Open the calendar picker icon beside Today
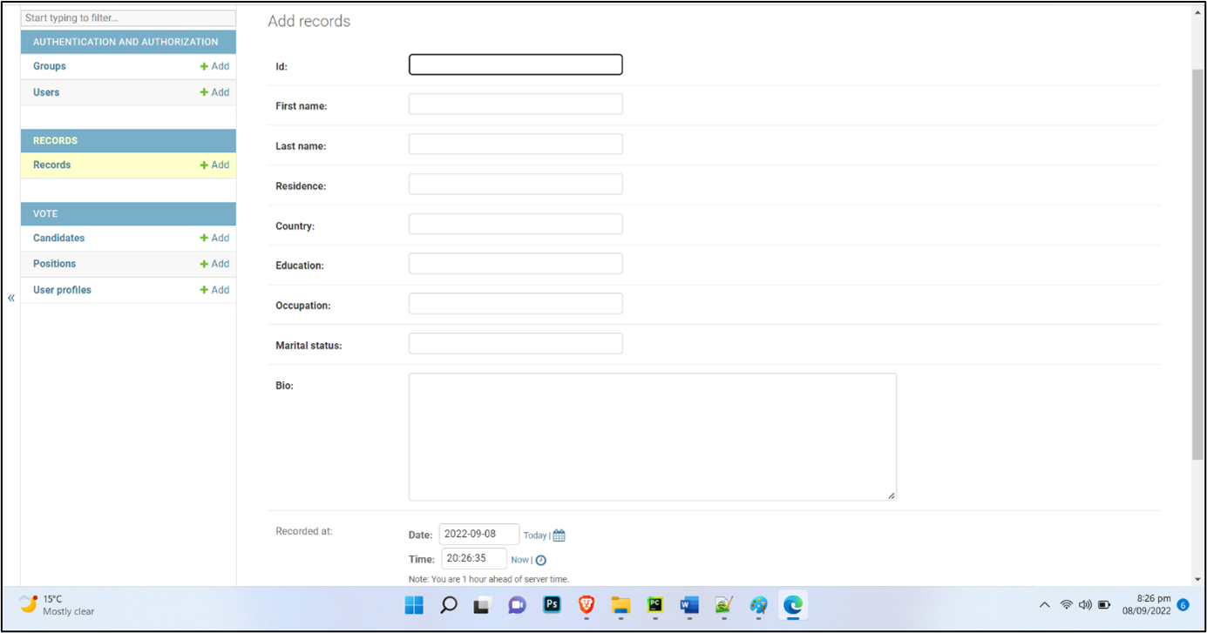The height and width of the screenshot is (633, 1207). pyautogui.click(x=558, y=535)
